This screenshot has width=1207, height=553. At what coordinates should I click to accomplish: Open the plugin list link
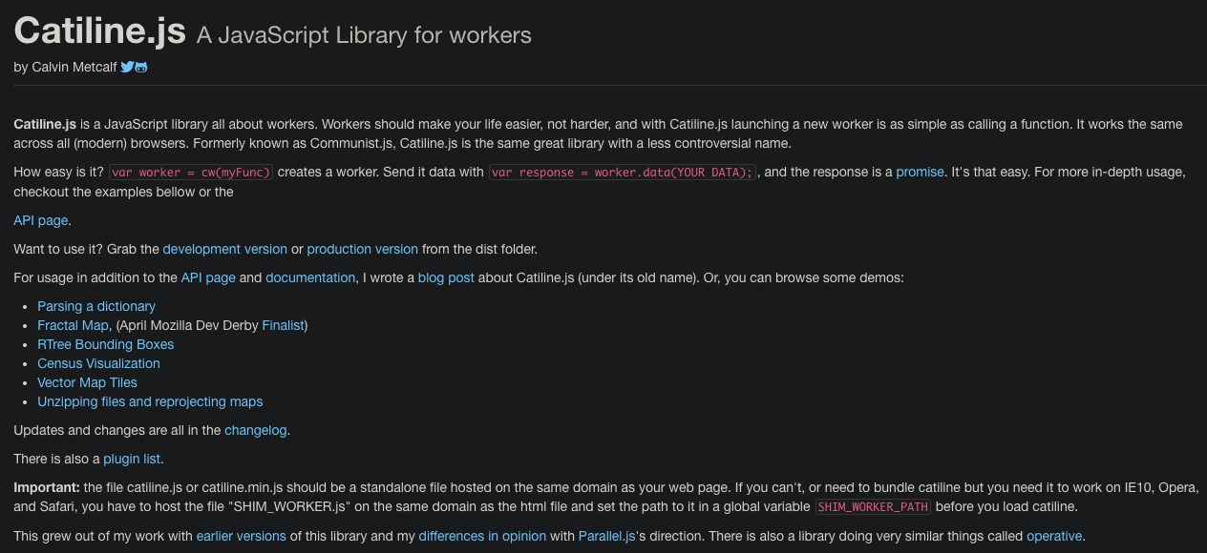pos(132,459)
